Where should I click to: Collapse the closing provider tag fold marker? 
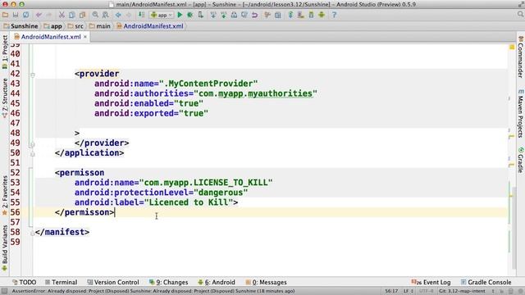point(33,144)
